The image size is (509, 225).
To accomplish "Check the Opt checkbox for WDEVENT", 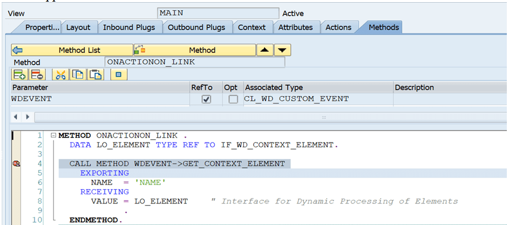I will pyautogui.click(x=233, y=99).
